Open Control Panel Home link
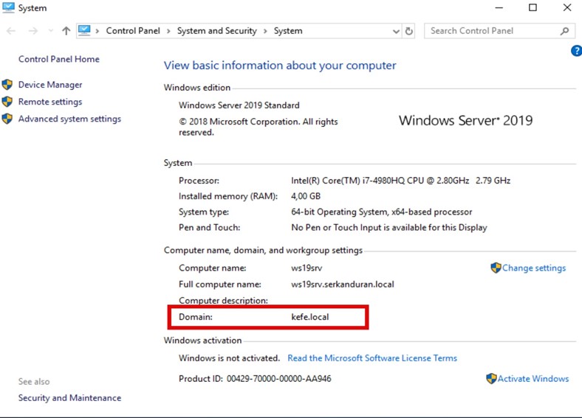Viewport: 582px width, 418px height. [59, 59]
